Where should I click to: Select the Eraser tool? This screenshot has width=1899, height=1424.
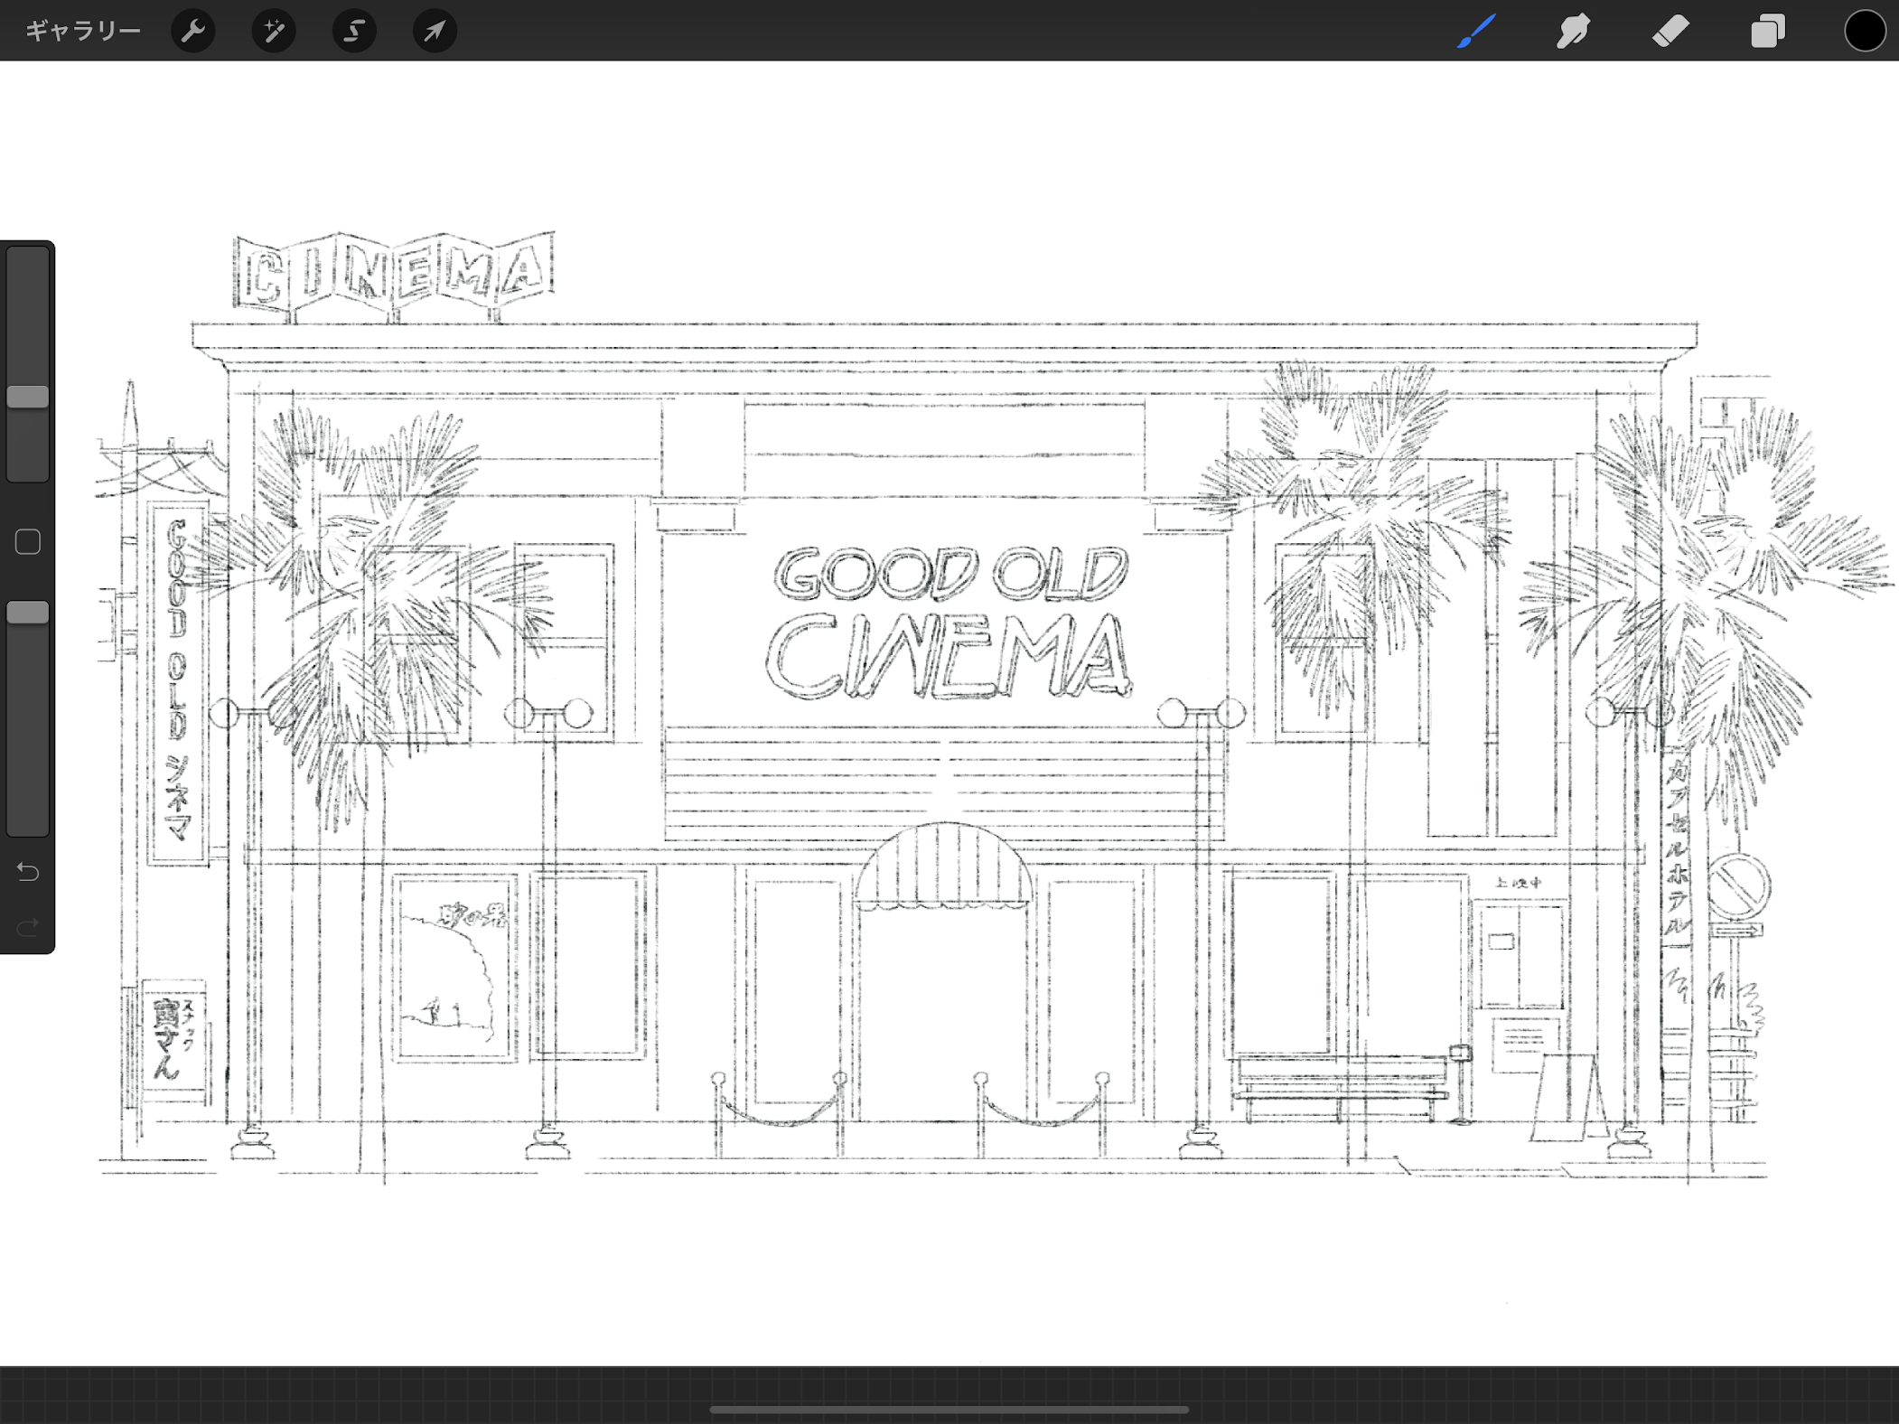click(1670, 31)
